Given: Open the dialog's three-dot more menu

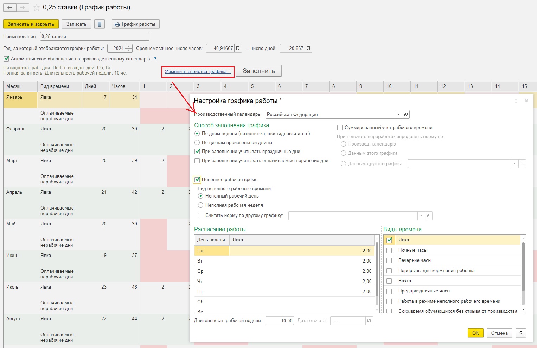Looking at the screenshot, I should tap(516, 101).
